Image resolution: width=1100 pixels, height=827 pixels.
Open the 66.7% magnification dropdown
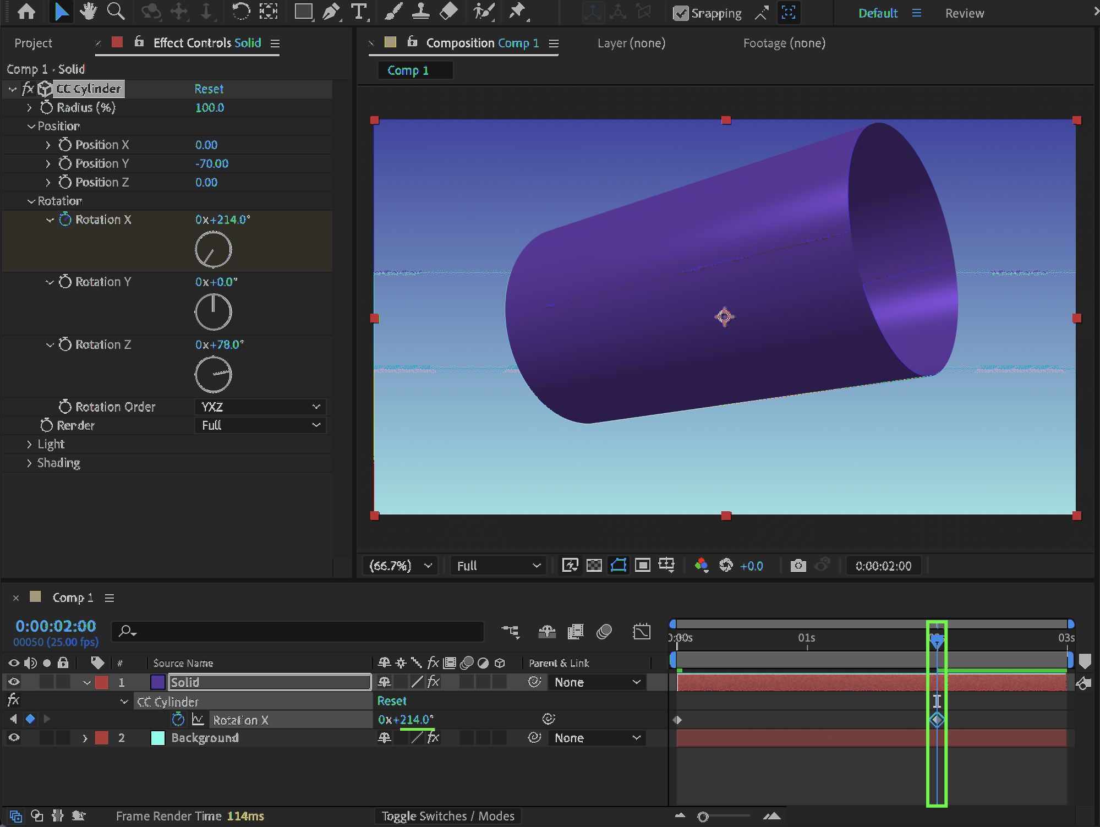click(400, 566)
